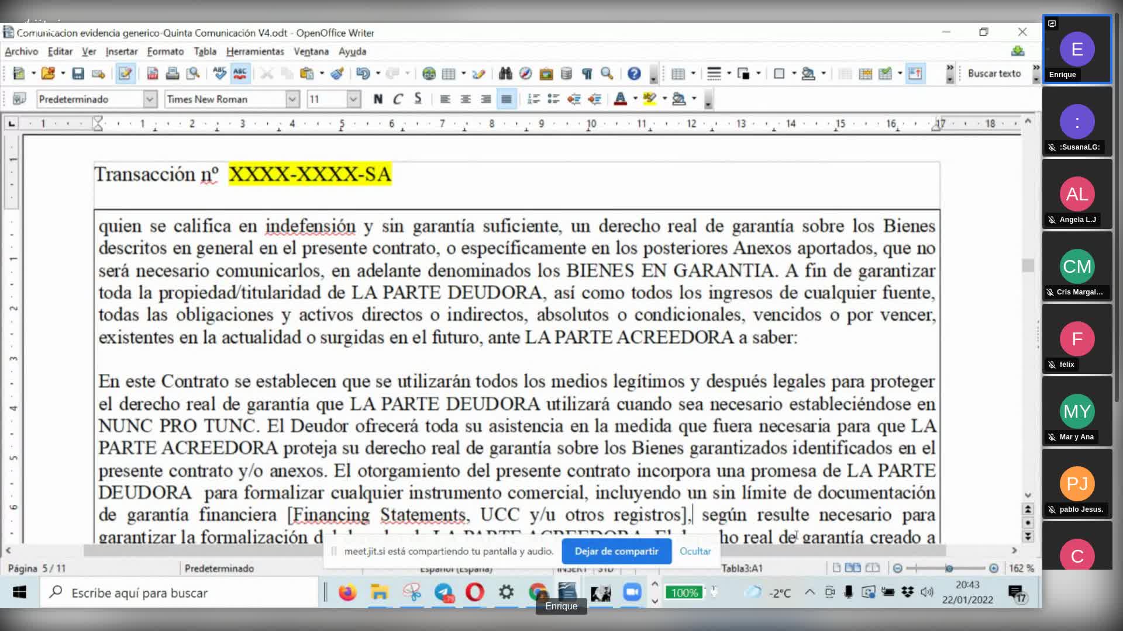Select the Italic formatting icon
The width and height of the screenshot is (1123, 631).
(399, 99)
